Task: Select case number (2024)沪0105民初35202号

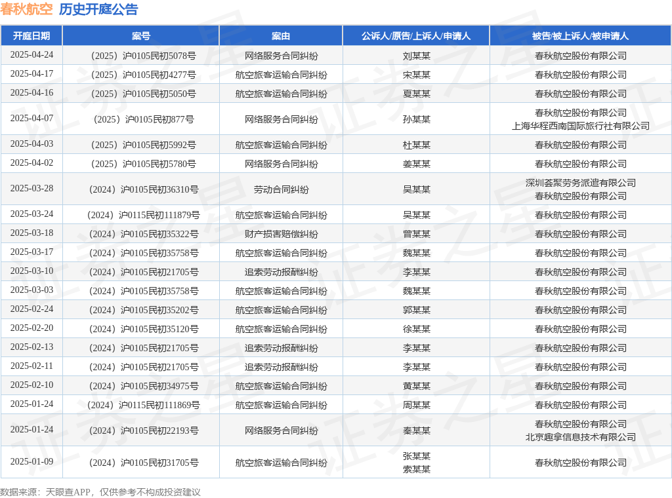Action: pyautogui.click(x=141, y=310)
